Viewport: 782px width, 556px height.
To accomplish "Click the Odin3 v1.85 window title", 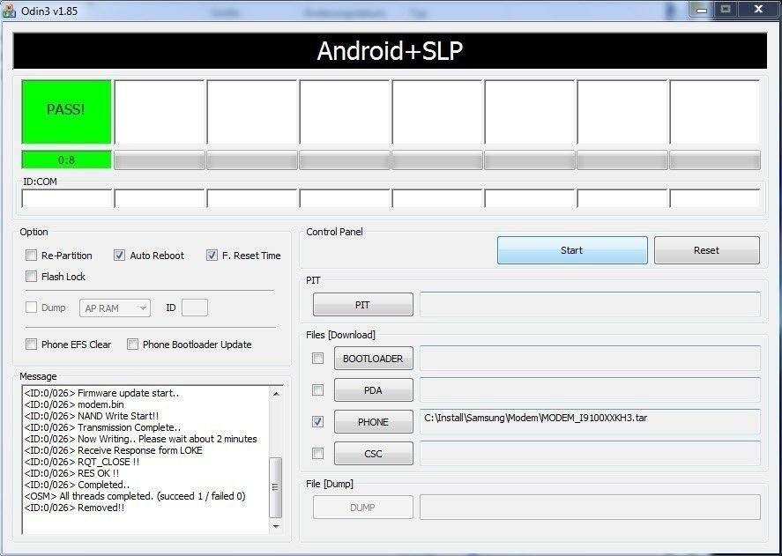I will point(49,11).
